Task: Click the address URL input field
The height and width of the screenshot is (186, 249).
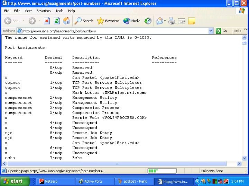Action: pos(115,31)
